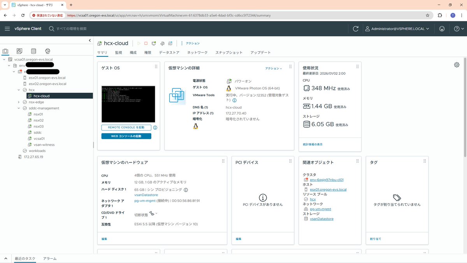
Task: Switch to the スナップショット tab
Action: tap(229, 53)
